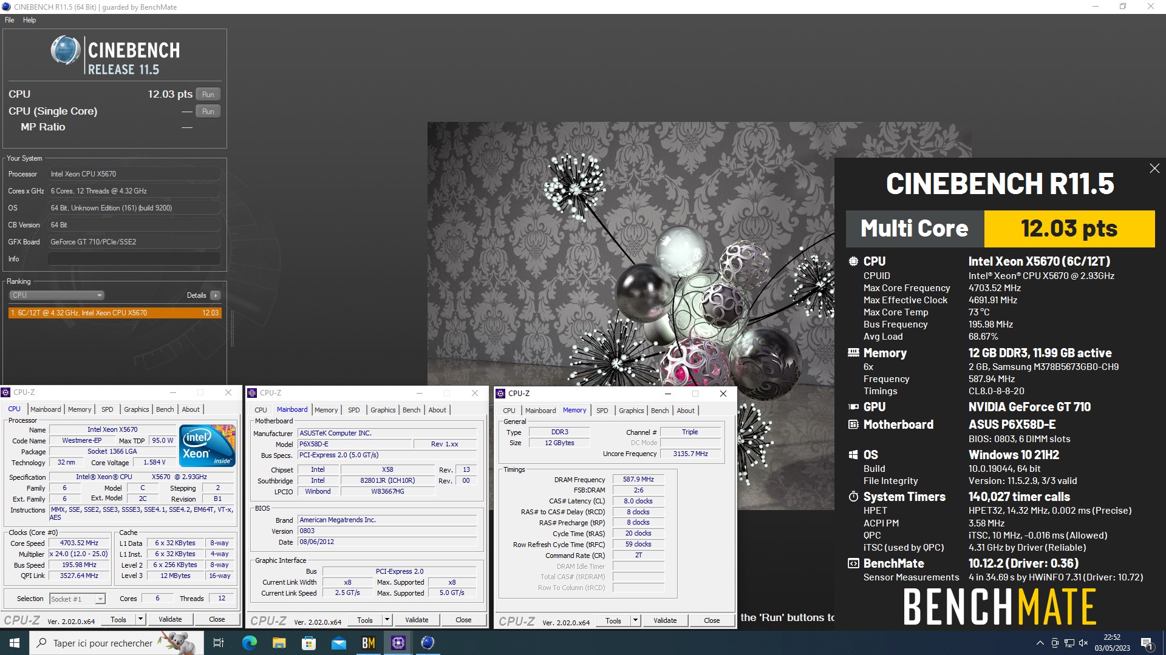This screenshot has width=1166, height=655.
Task: Select Mainboard tab in CPU-Z processor window
Action: tap(46, 409)
